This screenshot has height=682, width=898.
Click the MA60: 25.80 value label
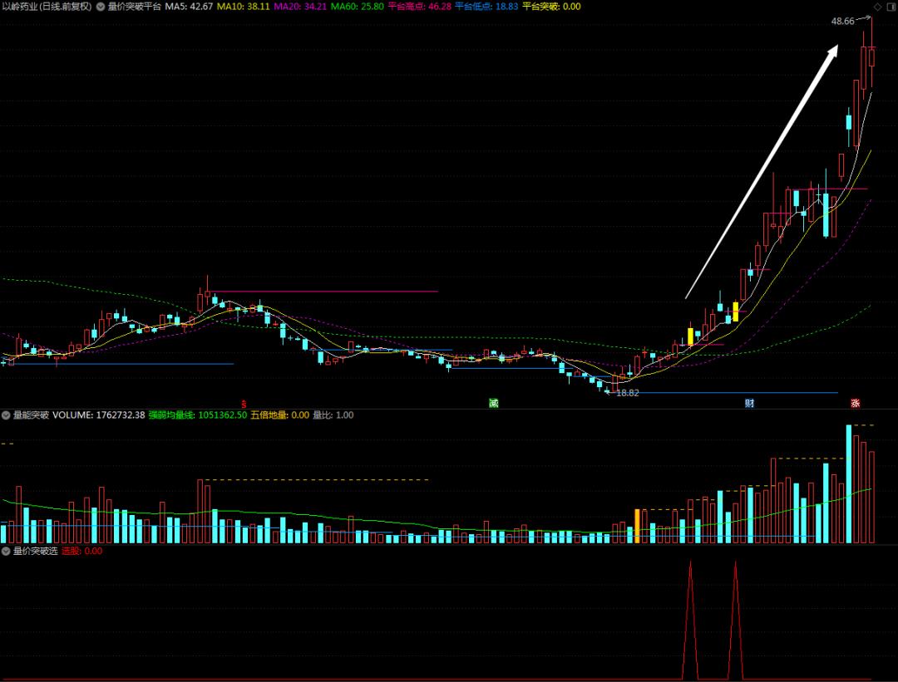point(358,7)
